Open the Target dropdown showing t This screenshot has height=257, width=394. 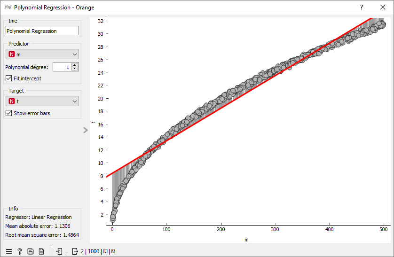[x=42, y=101]
